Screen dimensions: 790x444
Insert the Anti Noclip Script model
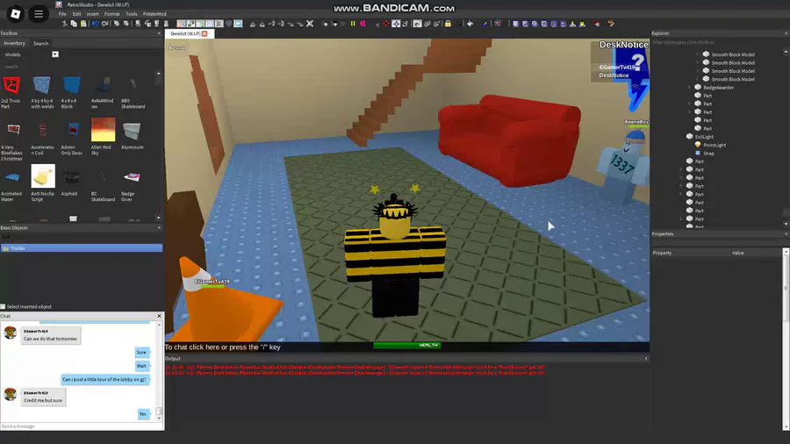click(43, 183)
